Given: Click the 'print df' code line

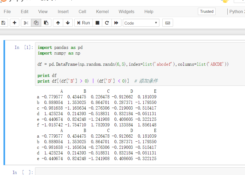Looking at the screenshot, I should point(47,76).
